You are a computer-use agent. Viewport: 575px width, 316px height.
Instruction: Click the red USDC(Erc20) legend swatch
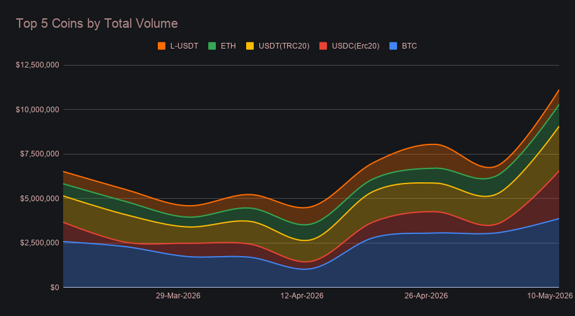pos(323,46)
